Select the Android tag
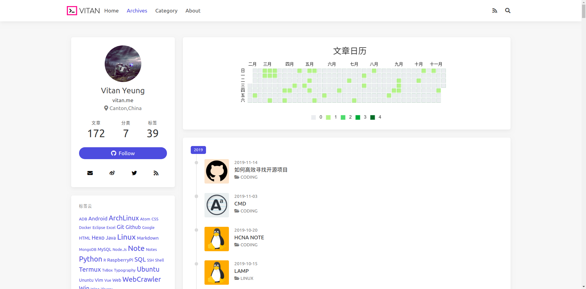Screen dimensions: 586x289 98,219
